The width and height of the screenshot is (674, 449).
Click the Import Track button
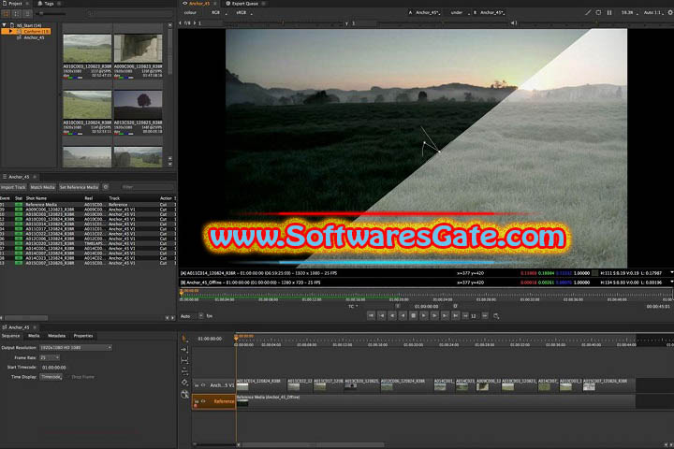[13, 187]
